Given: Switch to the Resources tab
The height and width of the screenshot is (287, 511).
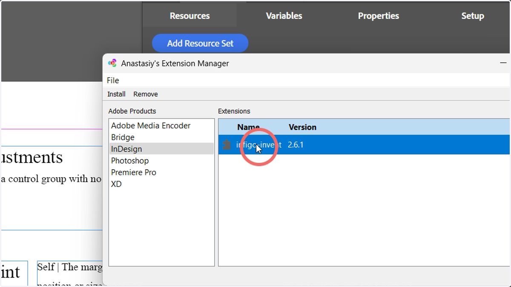Looking at the screenshot, I should (x=189, y=16).
